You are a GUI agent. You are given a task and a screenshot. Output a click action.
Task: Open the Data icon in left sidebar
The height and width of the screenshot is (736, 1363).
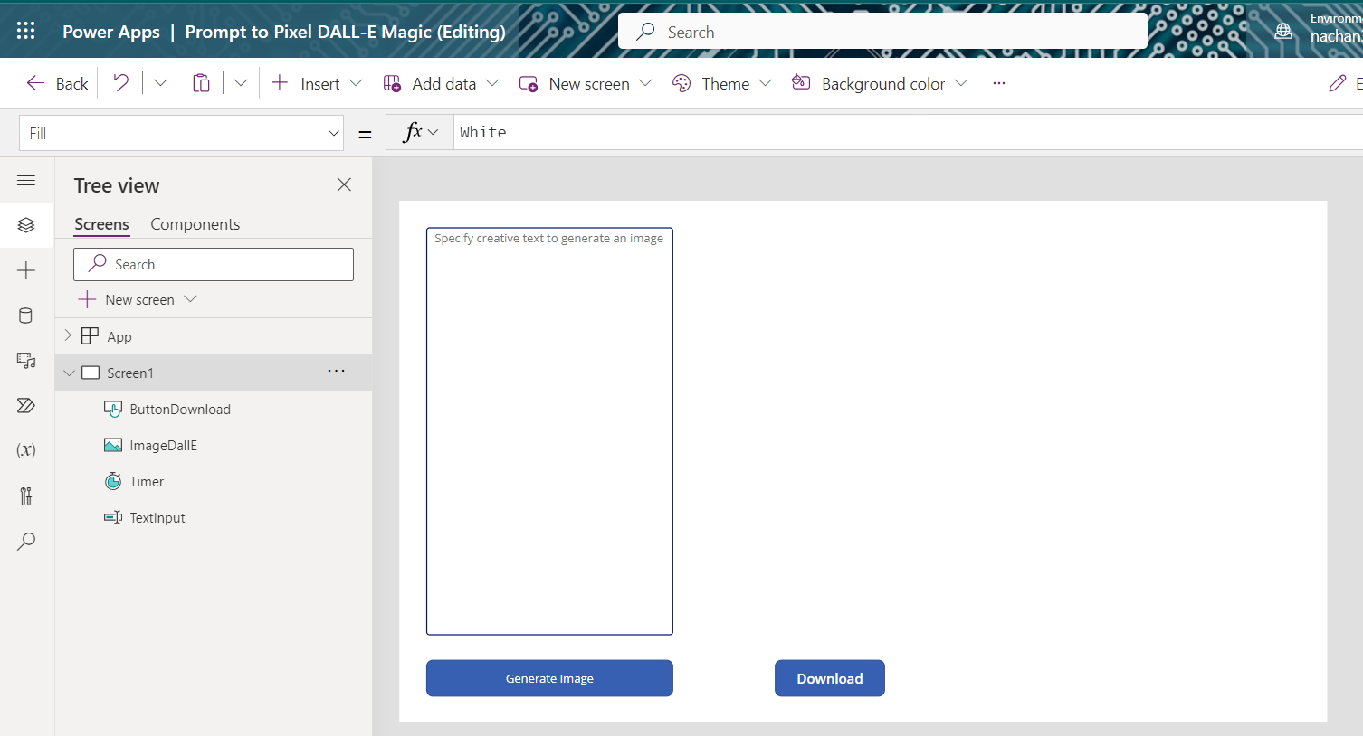(x=26, y=316)
